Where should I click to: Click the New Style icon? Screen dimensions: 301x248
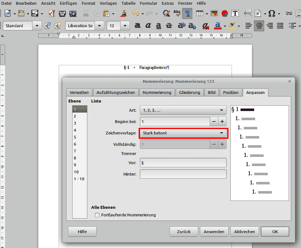point(58,26)
